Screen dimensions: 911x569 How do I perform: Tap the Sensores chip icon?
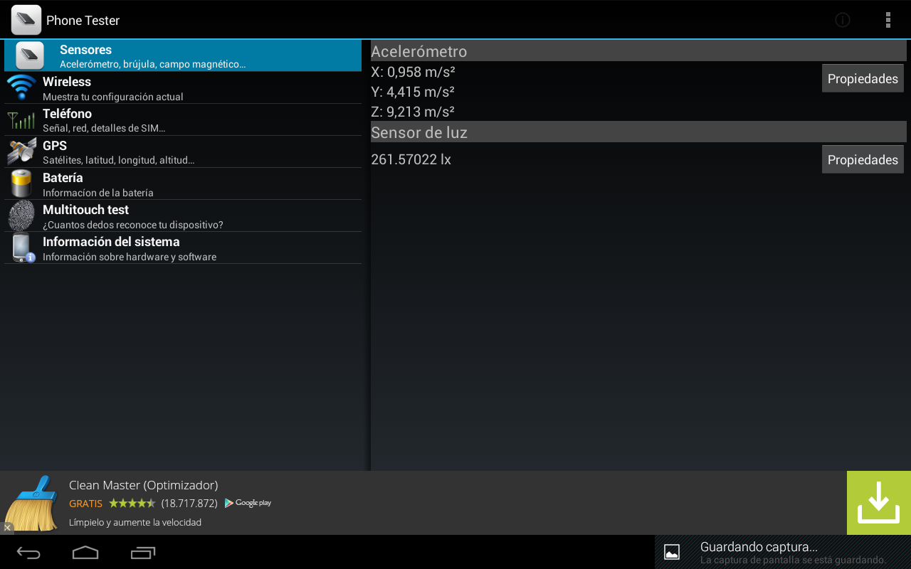tap(30, 55)
